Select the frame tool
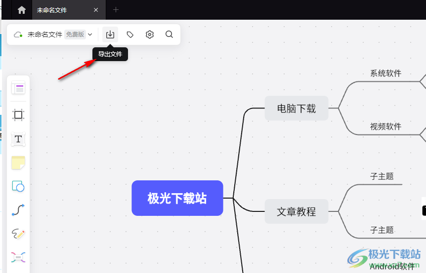 (18, 115)
